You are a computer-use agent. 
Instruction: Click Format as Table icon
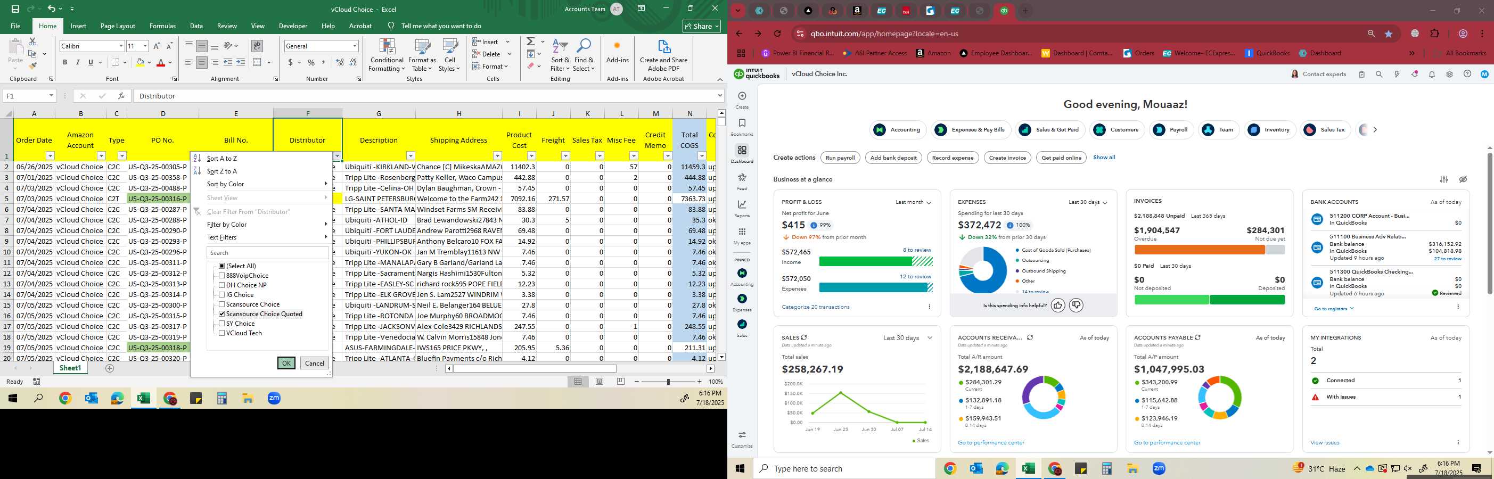click(x=422, y=55)
